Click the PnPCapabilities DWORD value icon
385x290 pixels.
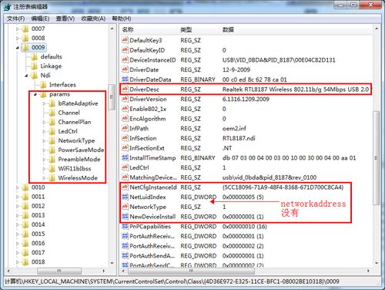click(x=125, y=227)
